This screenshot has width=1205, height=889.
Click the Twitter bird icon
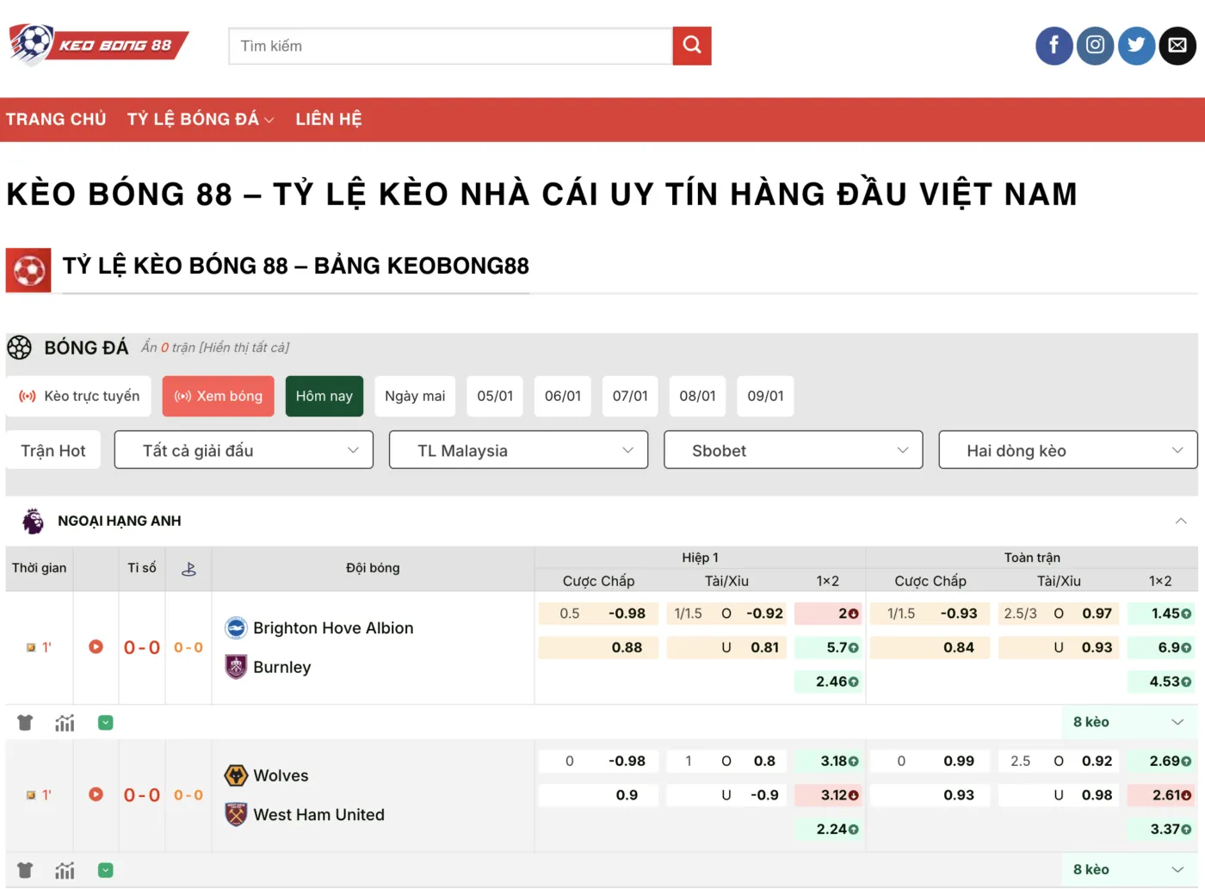point(1136,46)
